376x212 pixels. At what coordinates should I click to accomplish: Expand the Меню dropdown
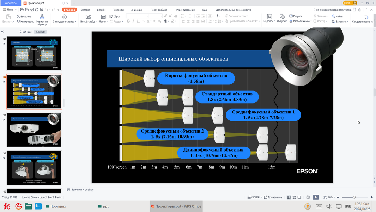(x=10, y=10)
